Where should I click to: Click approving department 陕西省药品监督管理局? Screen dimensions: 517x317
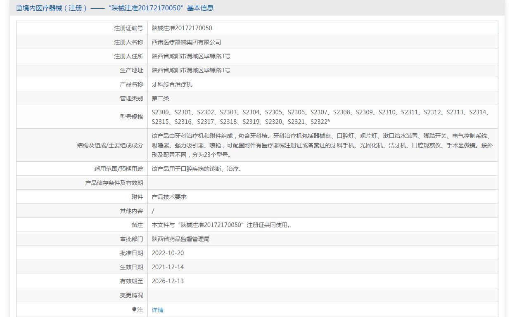181,239
